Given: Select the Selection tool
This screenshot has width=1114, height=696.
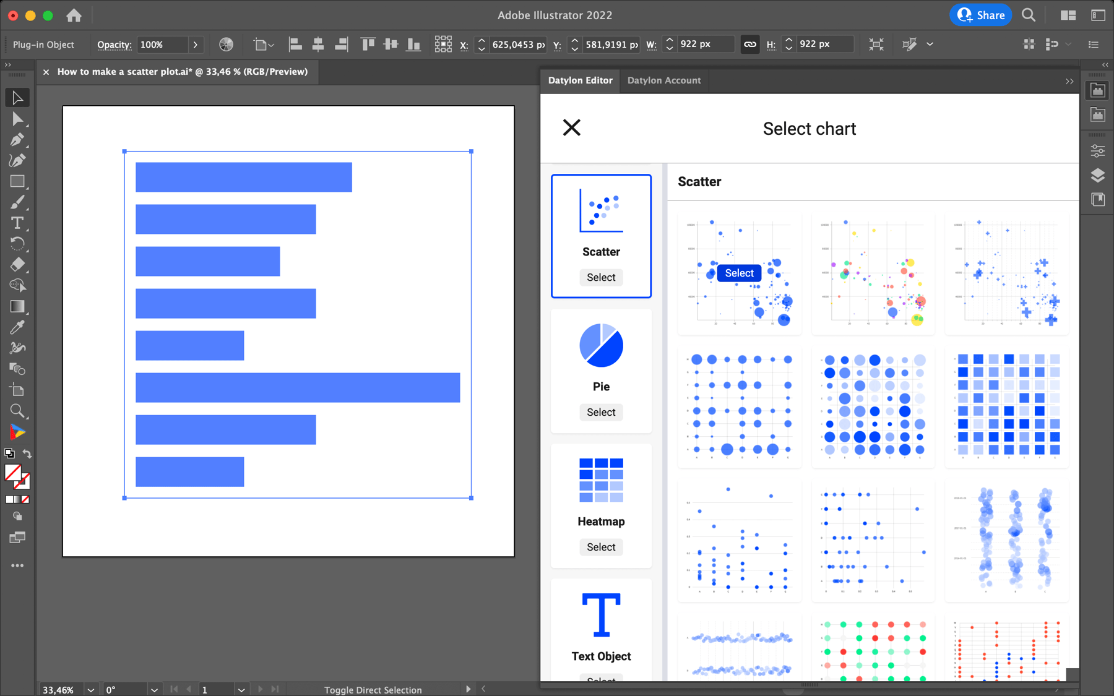Looking at the screenshot, I should (x=17, y=97).
